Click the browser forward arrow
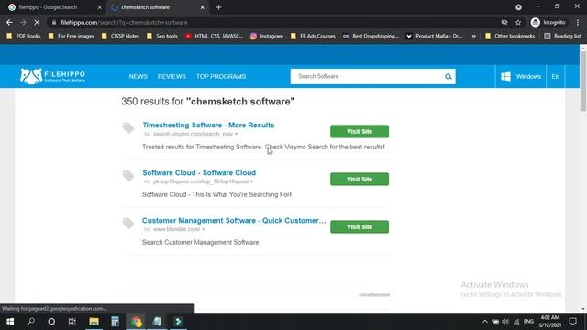 23,22
